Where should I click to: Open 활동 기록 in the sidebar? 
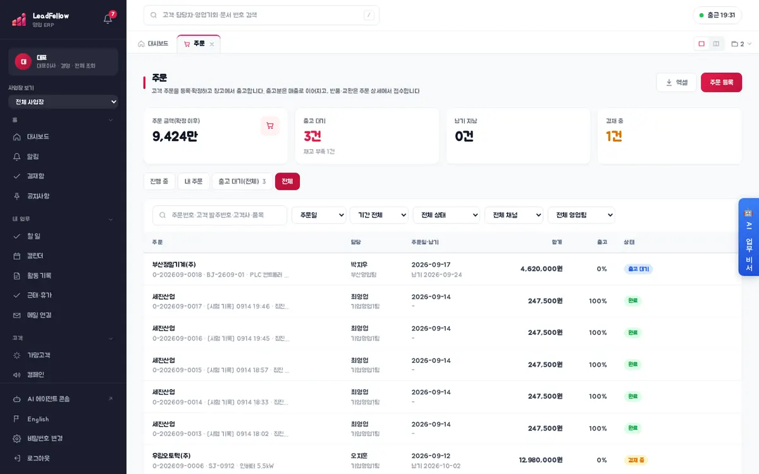63,276
